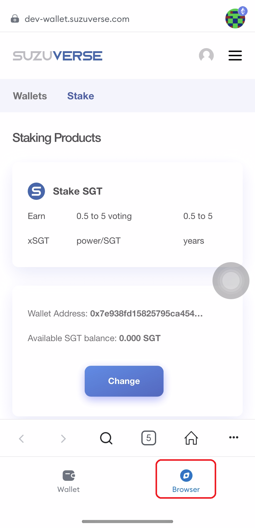The height and width of the screenshot is (528, 255).
Task: Tap the user profile avatar icon
Action: tap(206, 56)
